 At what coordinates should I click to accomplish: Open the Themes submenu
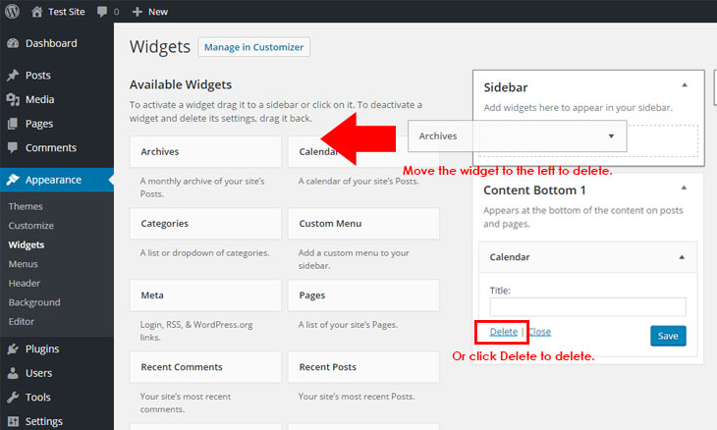(26, 206)
